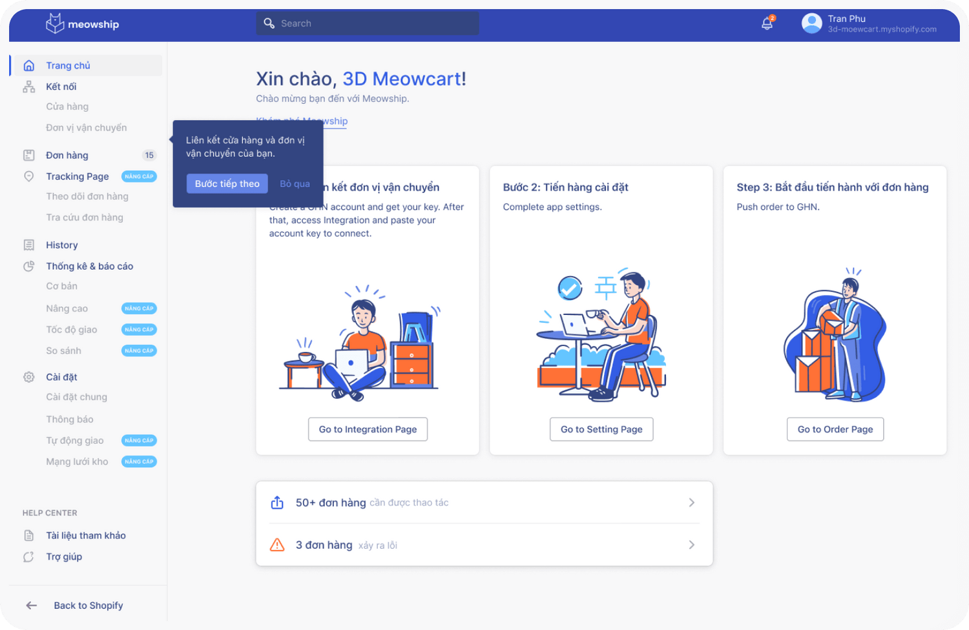This screenshot has height=630, width=969.
Task: Click Go to Integration Page button
Action: click(x=368, y=429)
